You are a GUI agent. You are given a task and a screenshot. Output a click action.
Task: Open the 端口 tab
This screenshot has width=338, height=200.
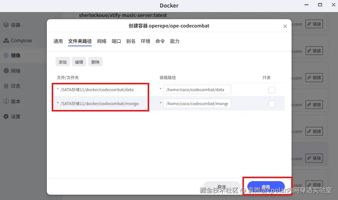pos(116,41)
